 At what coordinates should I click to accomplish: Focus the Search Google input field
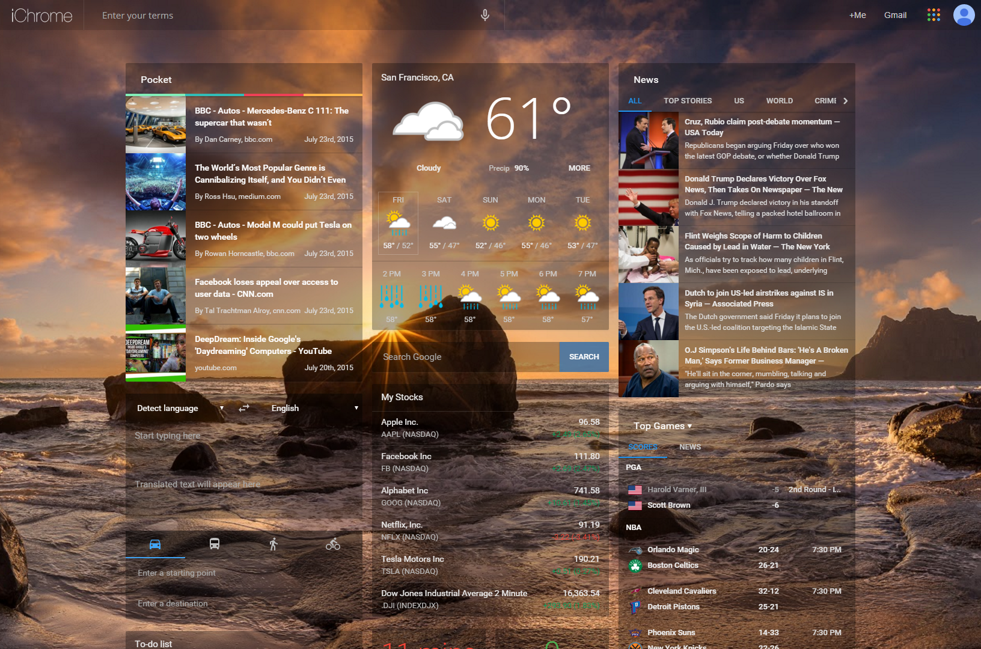coord(466,357)
